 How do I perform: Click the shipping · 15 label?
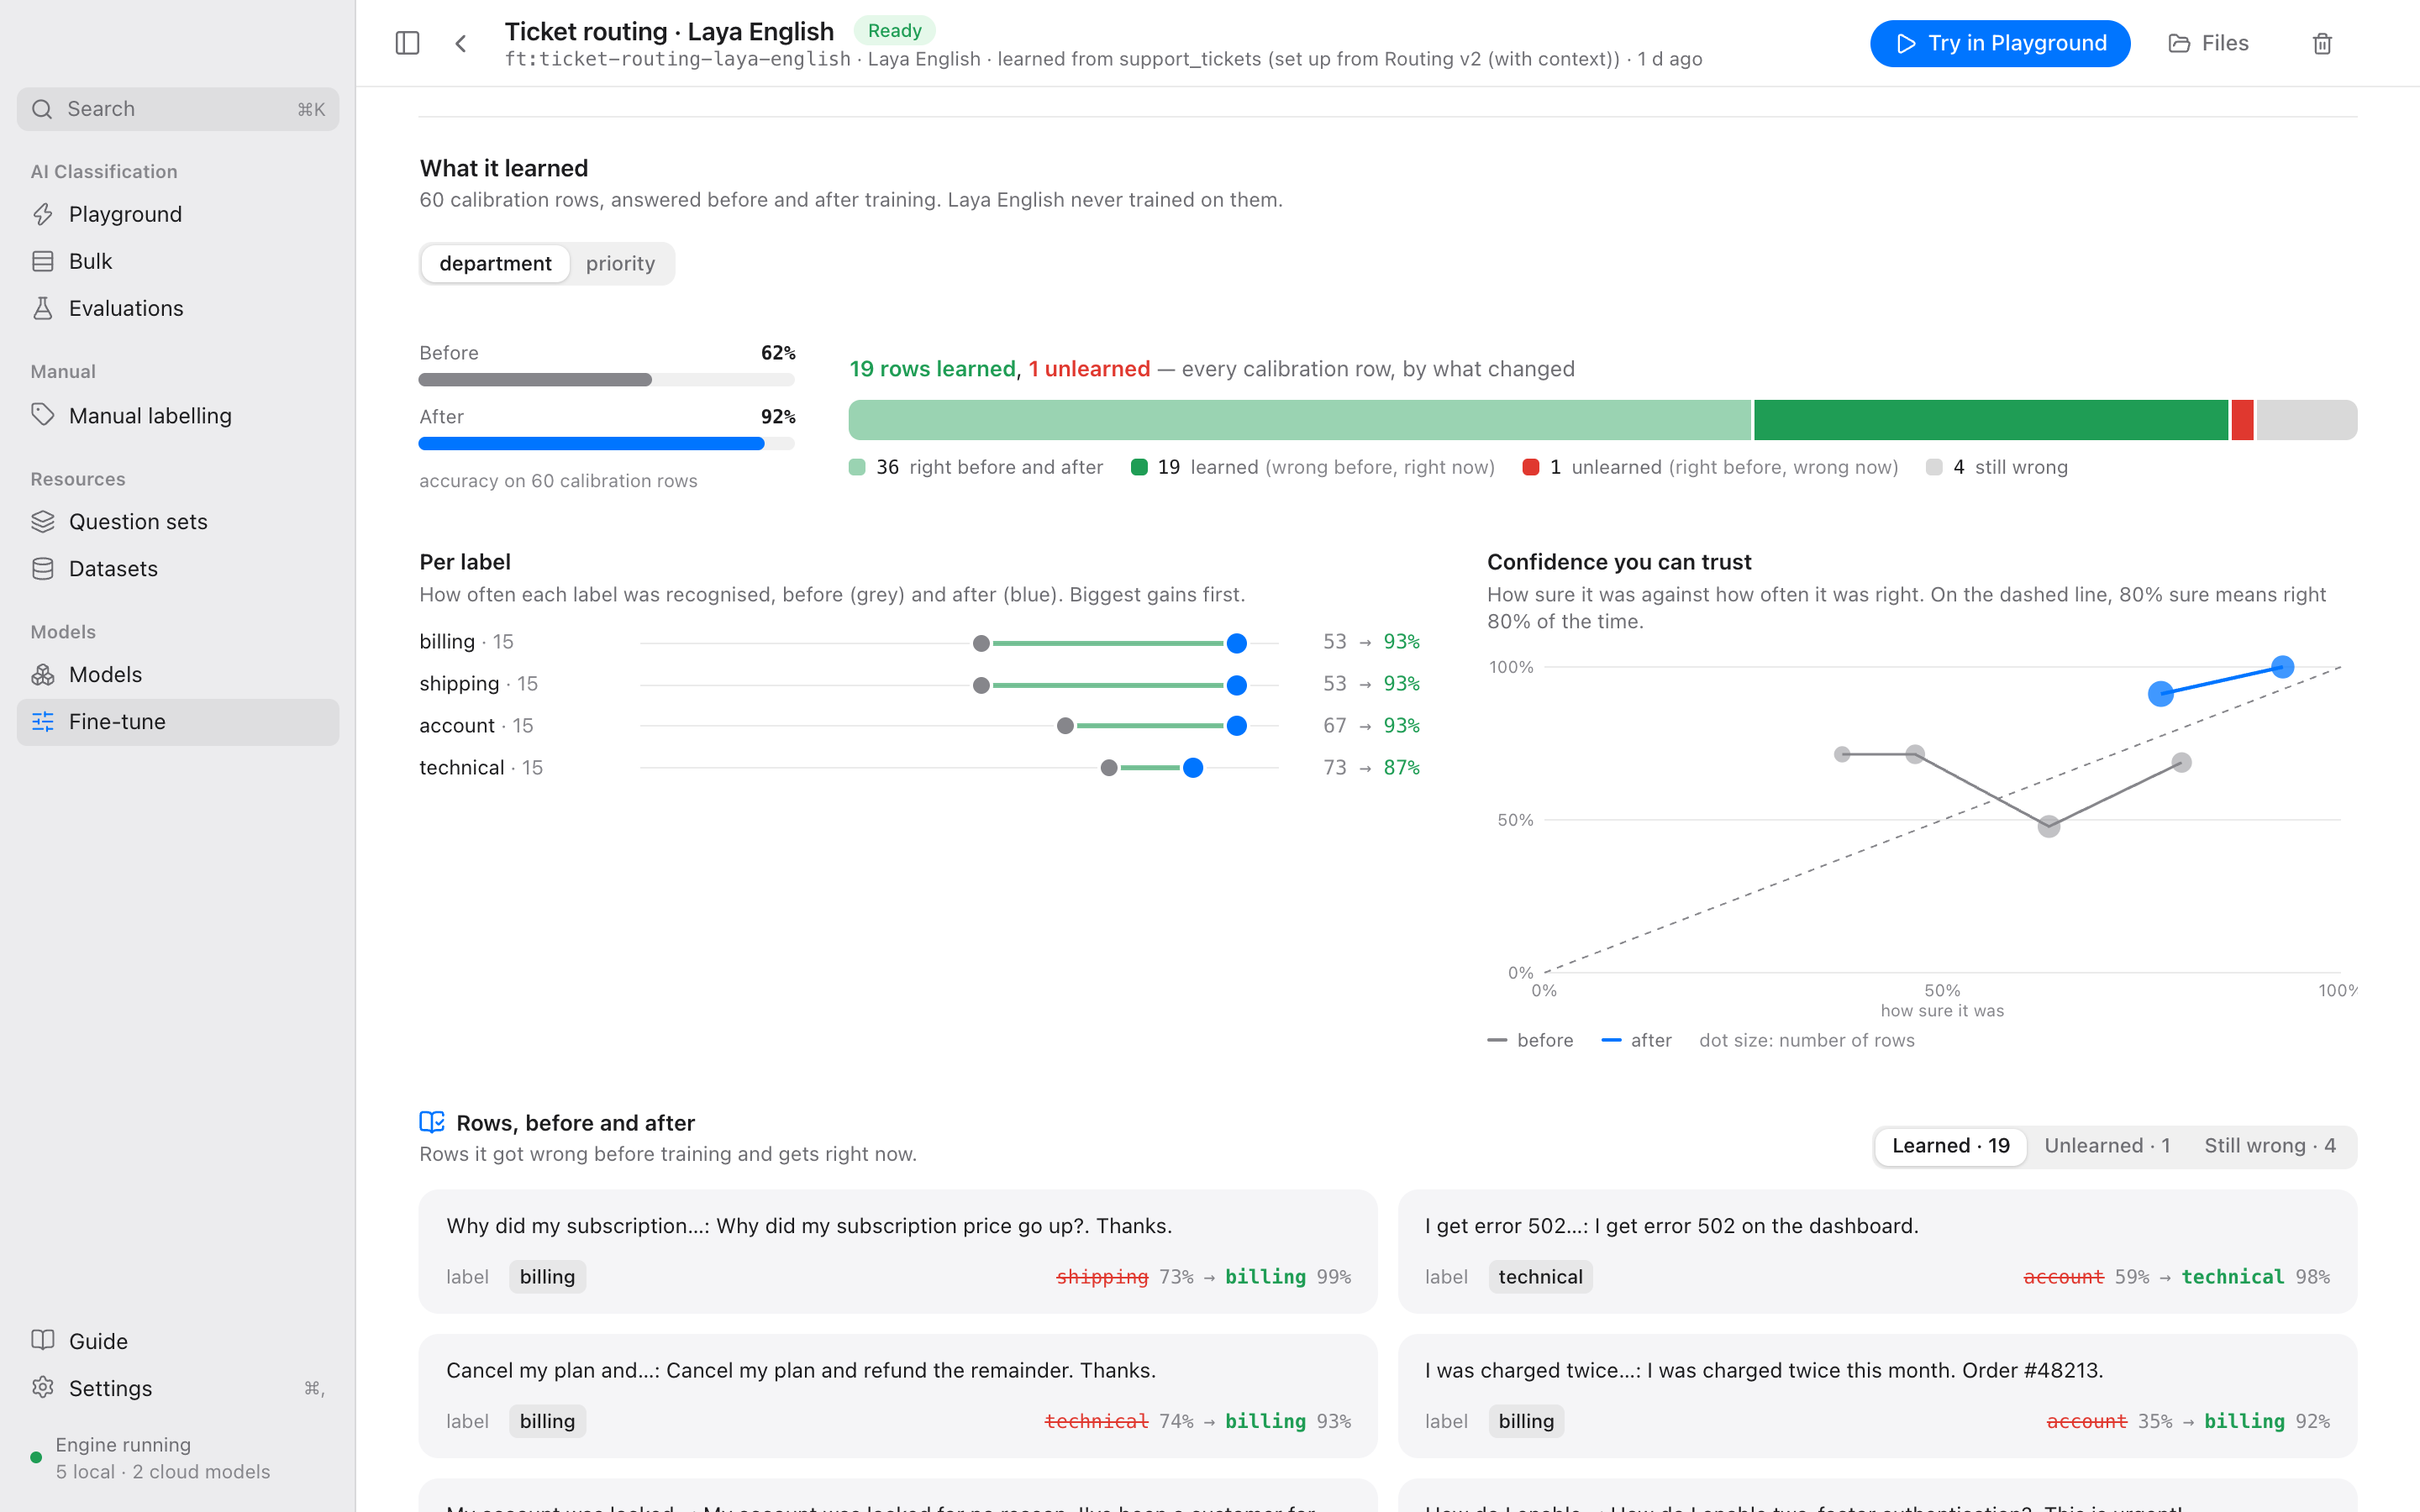(478, 683)
